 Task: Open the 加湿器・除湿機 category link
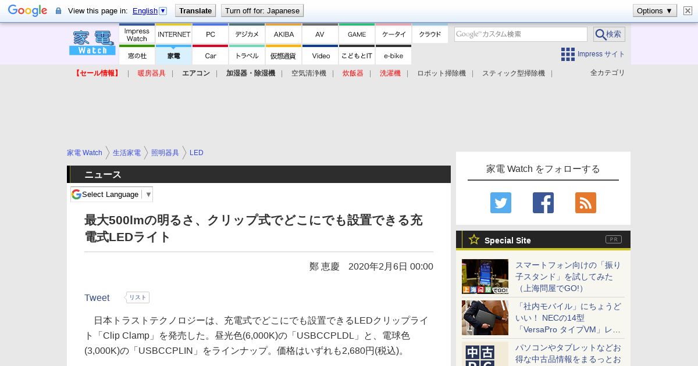tap(251, 73)
